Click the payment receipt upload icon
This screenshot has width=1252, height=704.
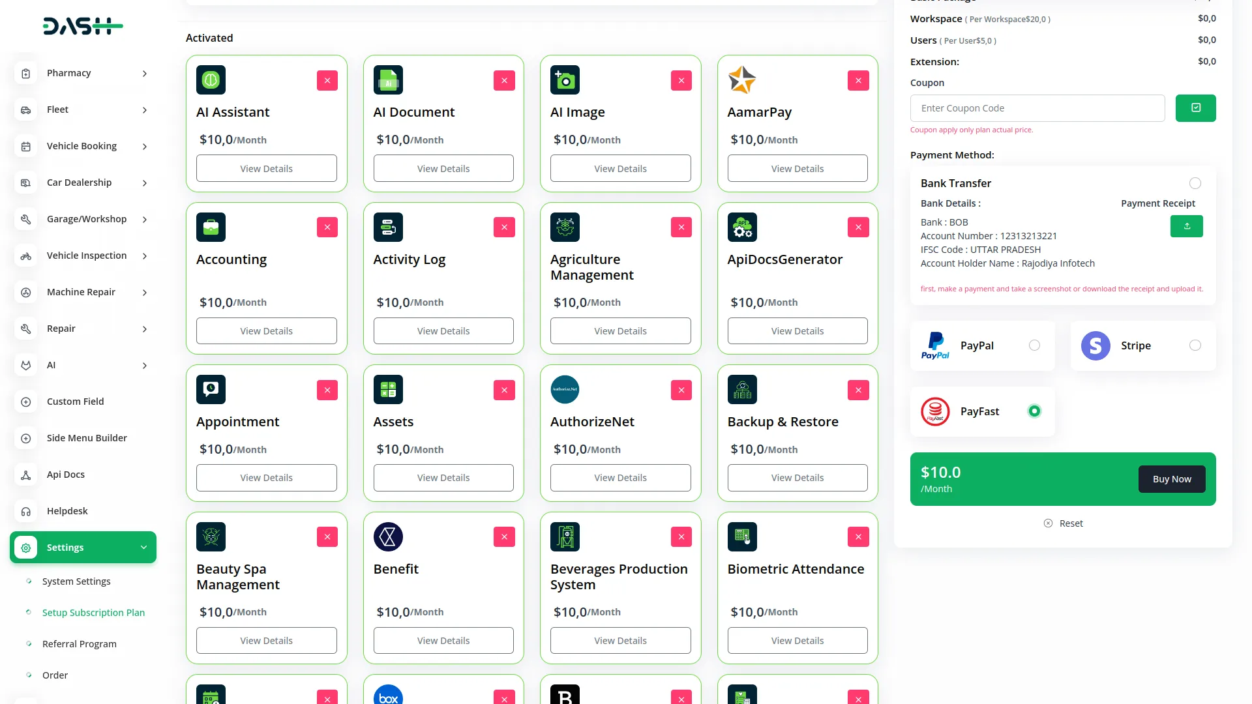[x=1186, y=226]
